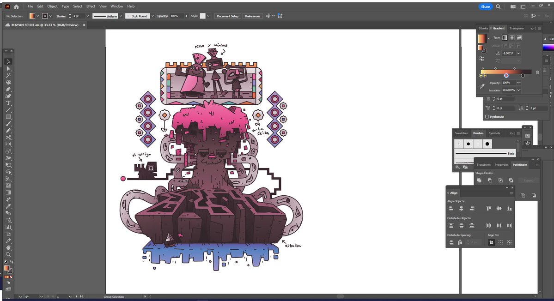Open the Gradient panel options menu
Viewport: 554px width, 301px height.
[539, 29]
